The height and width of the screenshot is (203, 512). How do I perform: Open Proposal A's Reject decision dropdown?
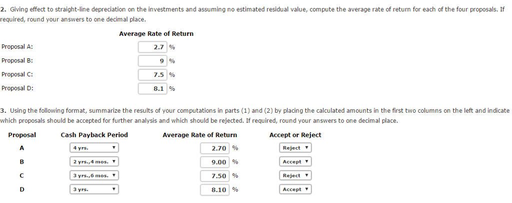(x=295, y=148)
